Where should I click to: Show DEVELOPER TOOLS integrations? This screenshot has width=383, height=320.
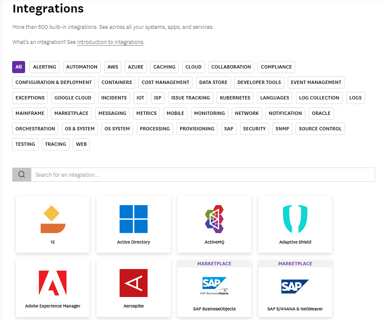[x=259, y=82]
